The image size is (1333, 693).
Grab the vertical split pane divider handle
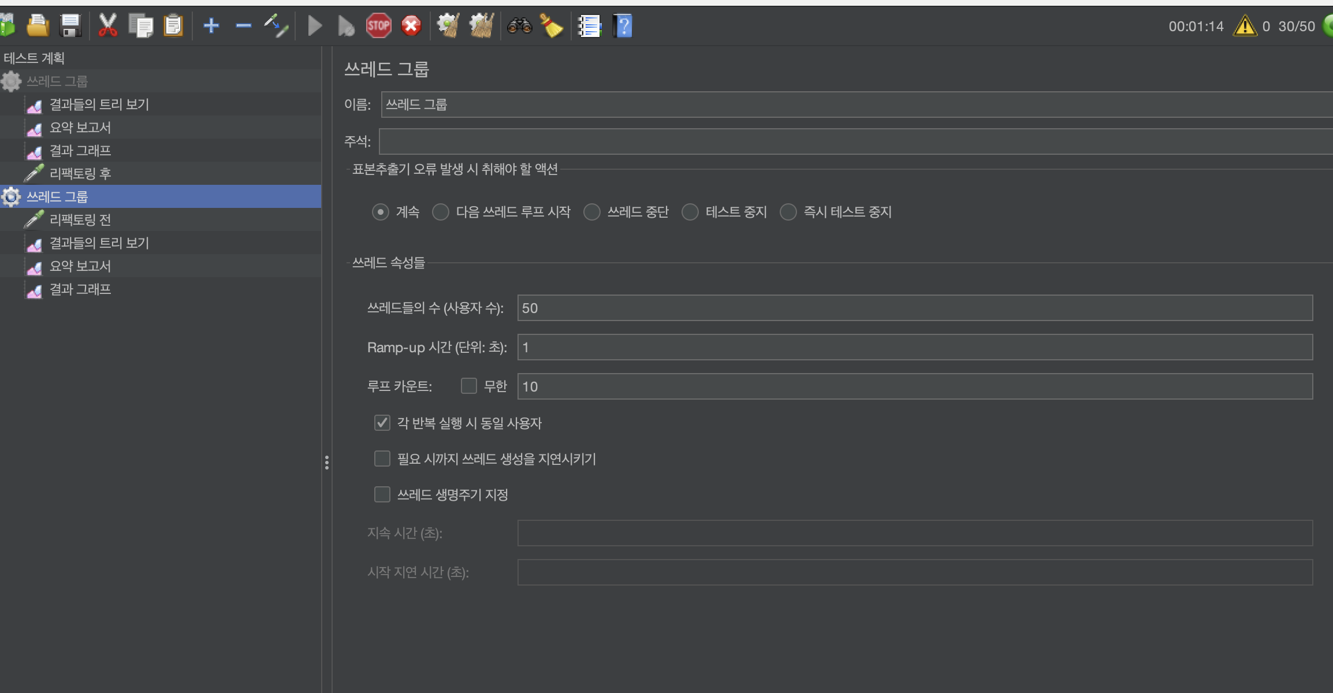coord(327,463)
